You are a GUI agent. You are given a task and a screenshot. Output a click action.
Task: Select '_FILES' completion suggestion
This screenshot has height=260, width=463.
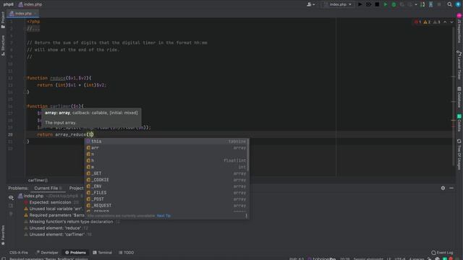coord(166,193)
